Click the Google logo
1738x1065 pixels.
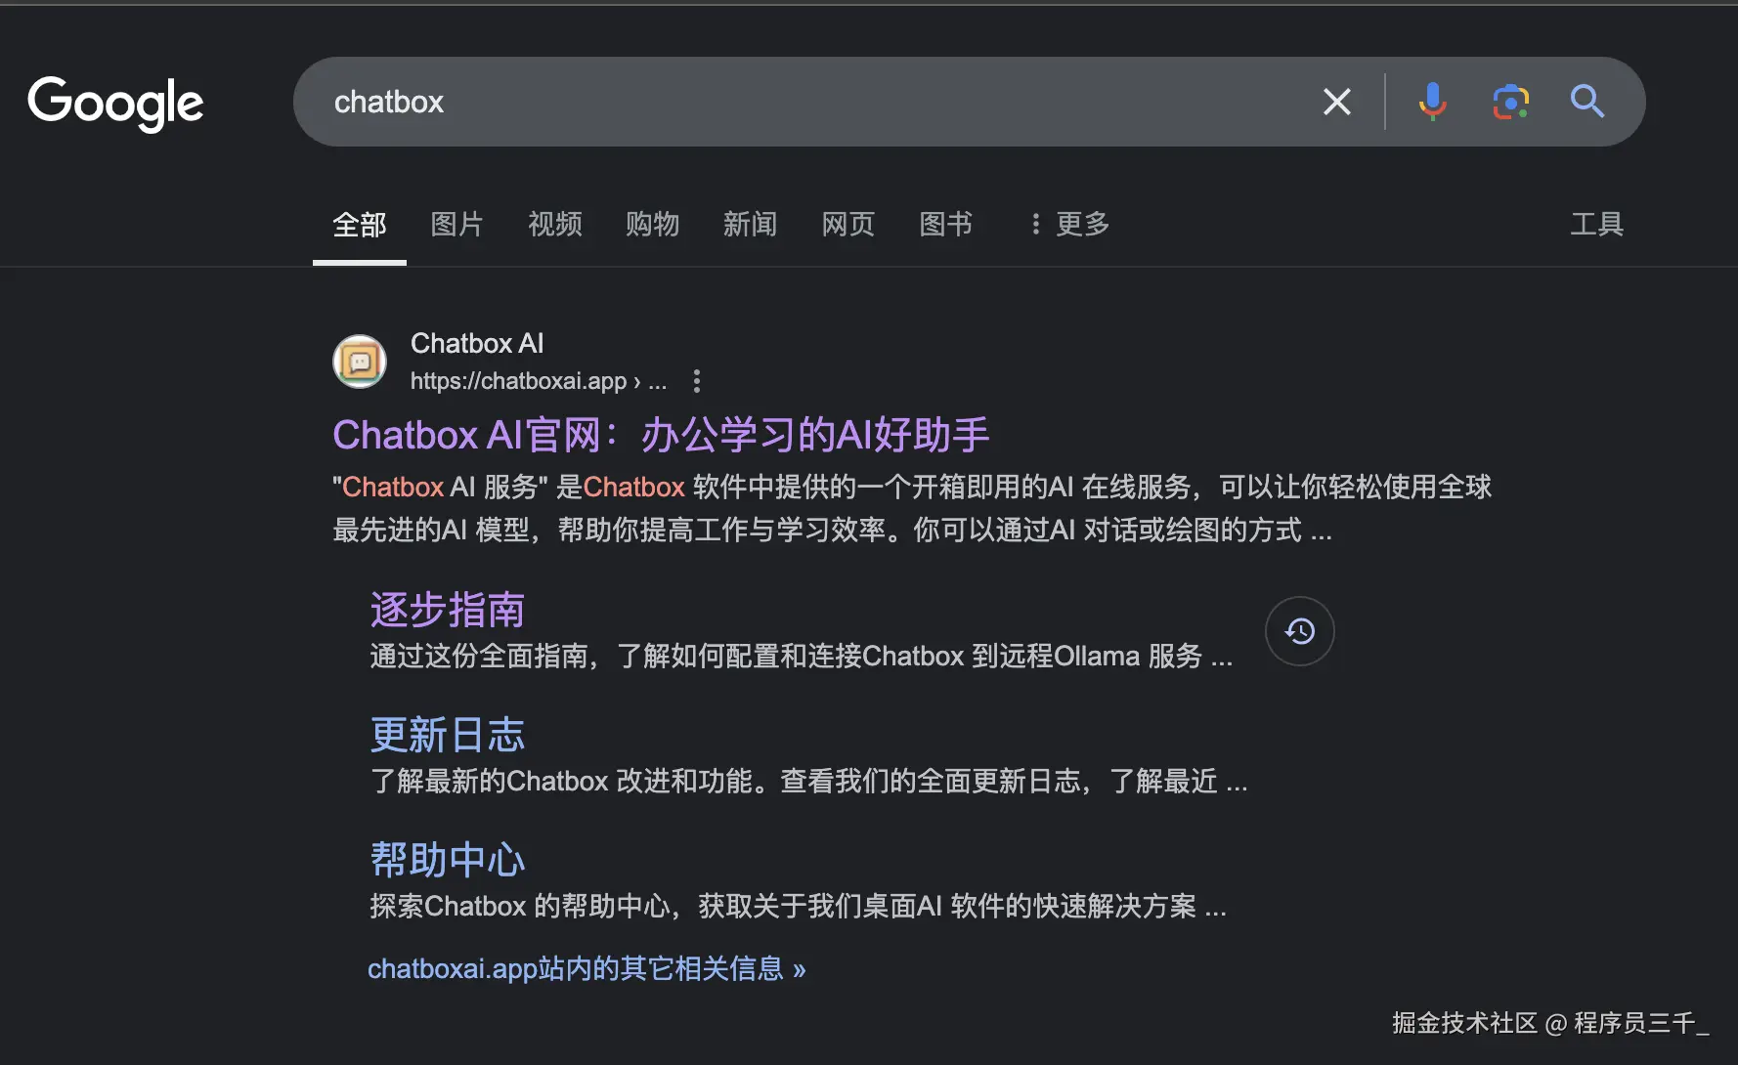tap(115, 103)
